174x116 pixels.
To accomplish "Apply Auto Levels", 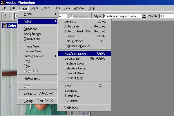I will pos(85,26).
